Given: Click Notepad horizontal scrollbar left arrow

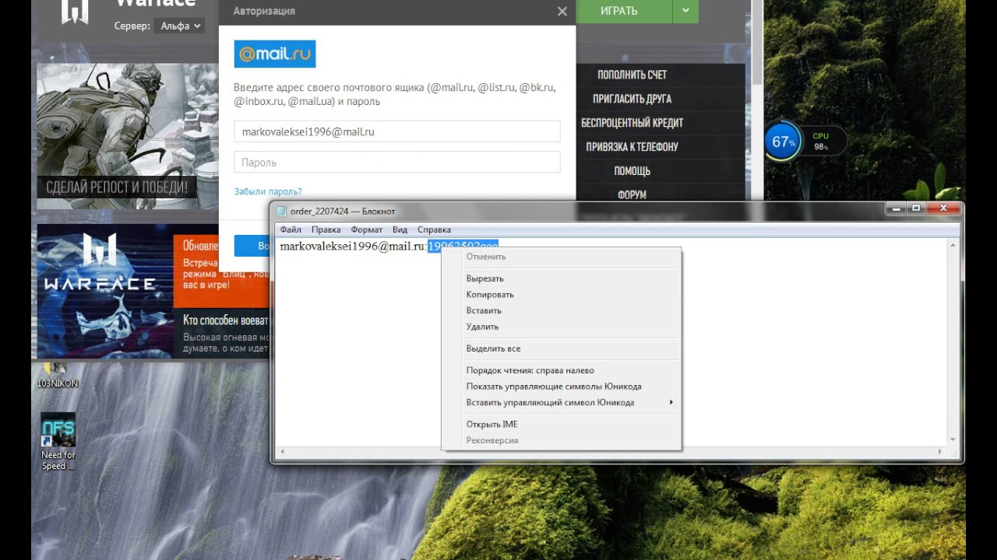Looking at the screenshot, I should [282, 453].
